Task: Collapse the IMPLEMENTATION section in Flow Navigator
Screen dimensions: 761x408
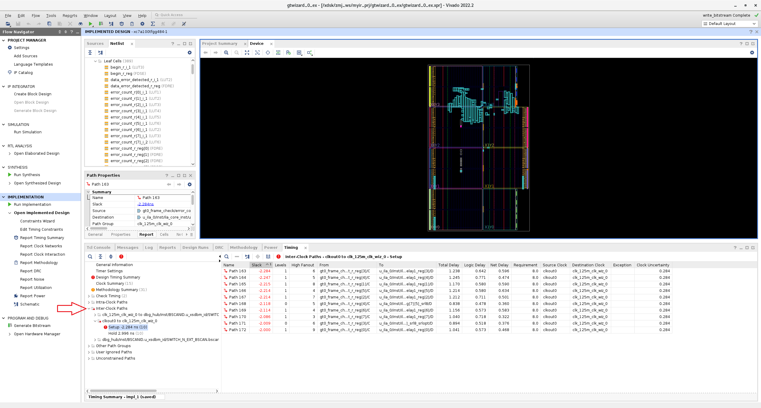Action: click(4, 197)
